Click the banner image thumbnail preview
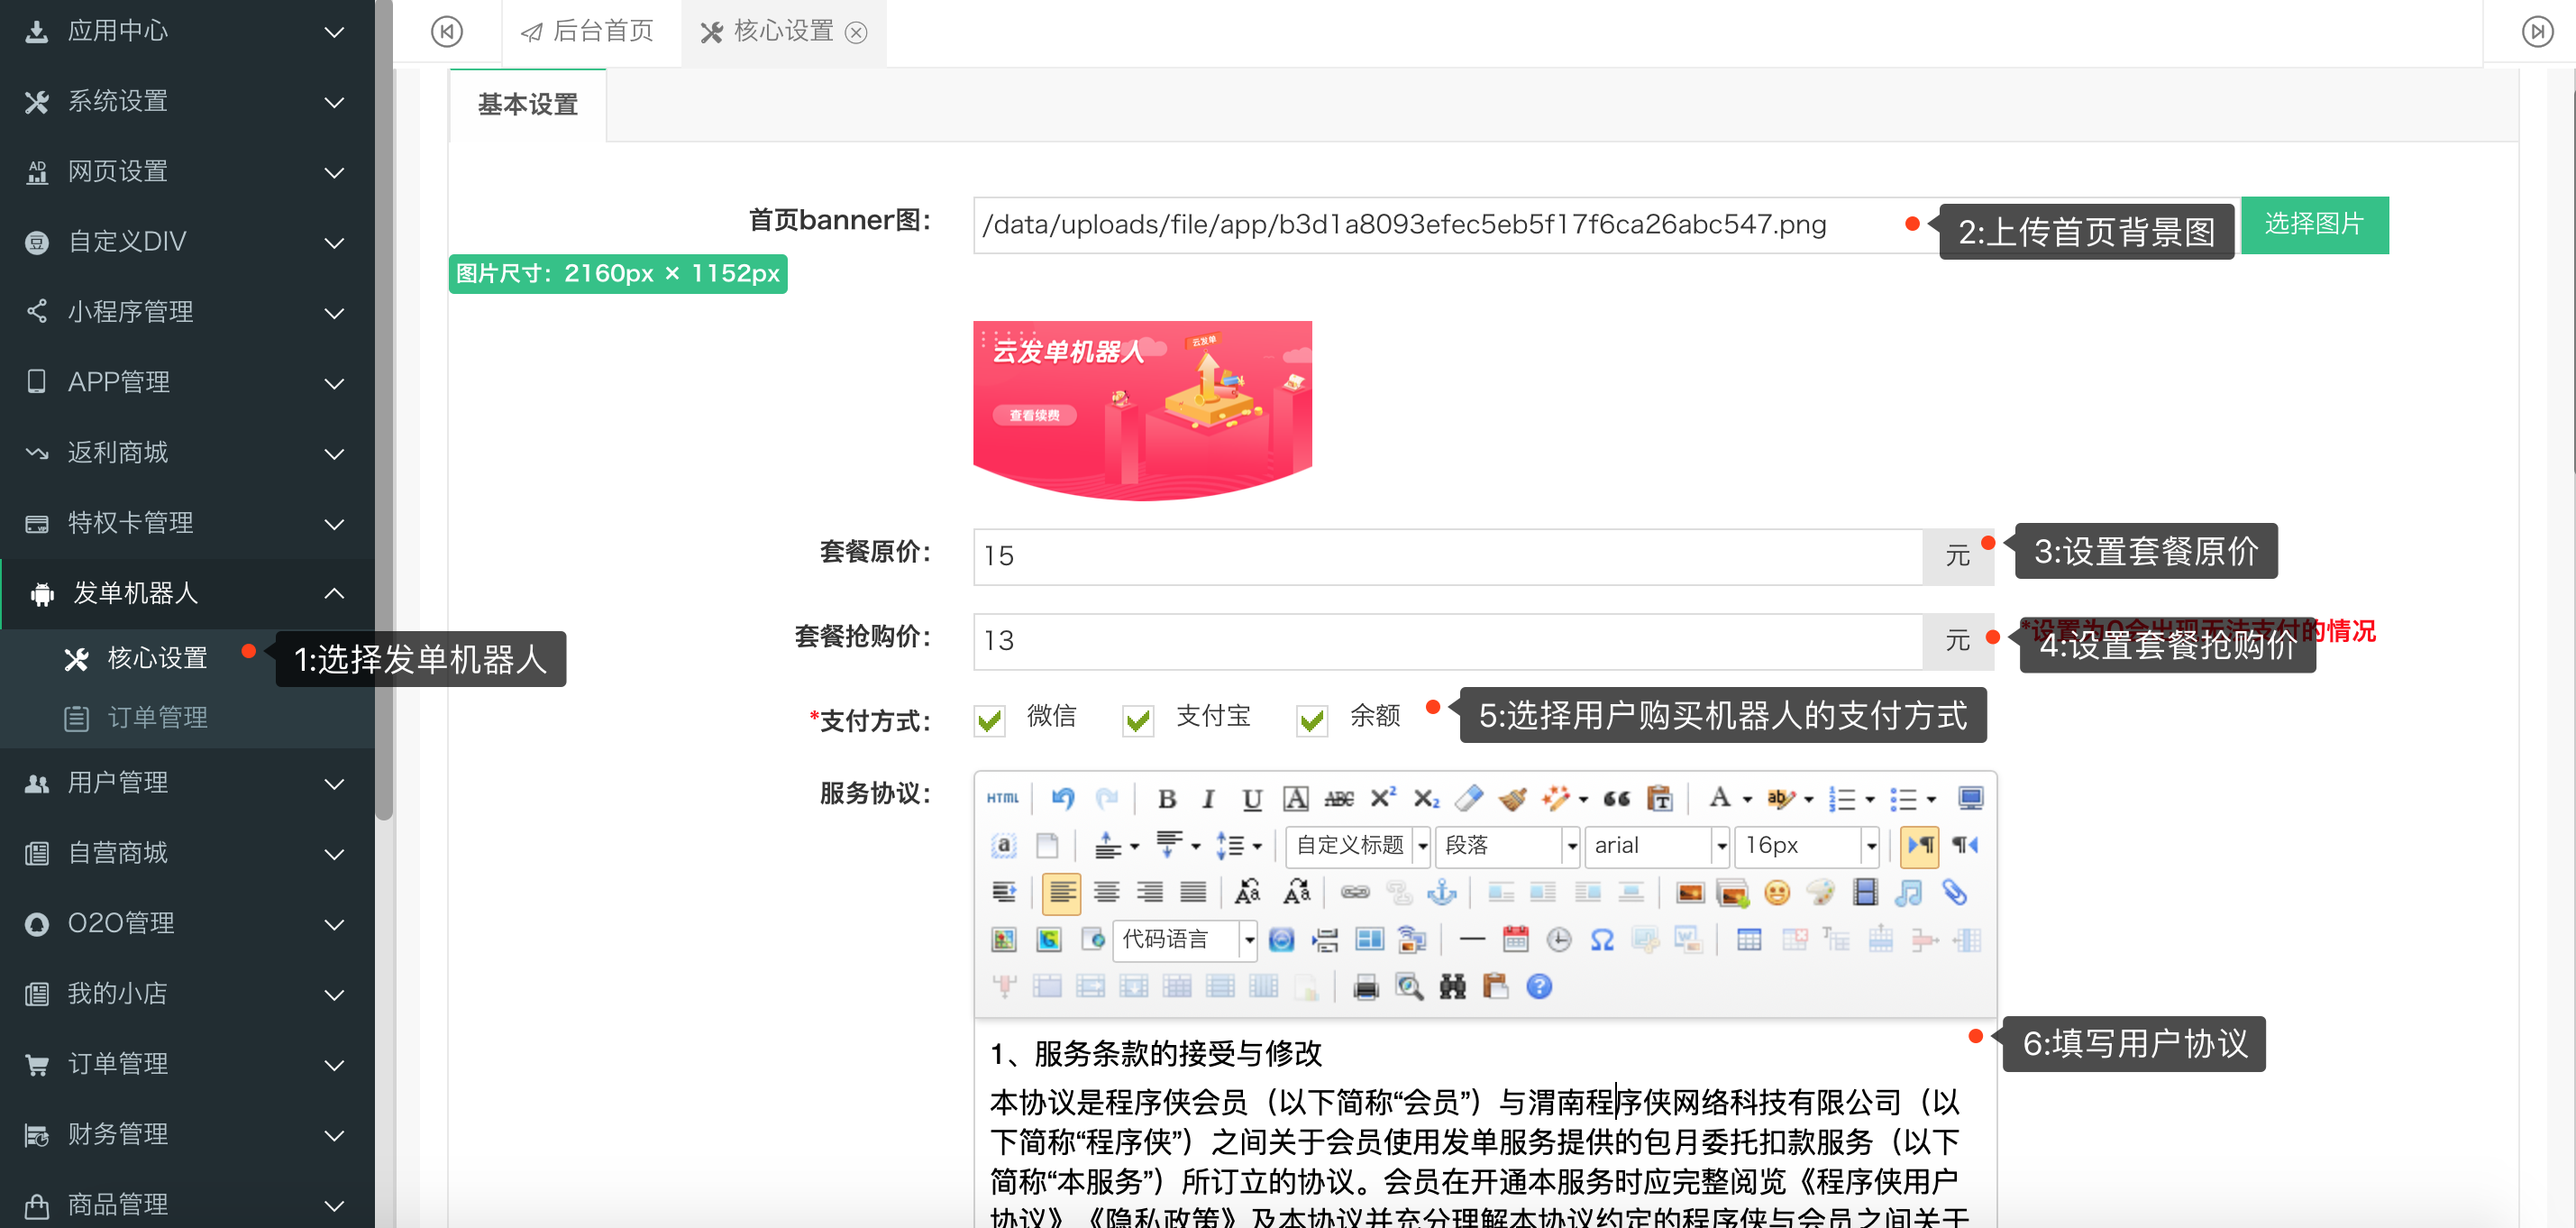 [1142, 410]
